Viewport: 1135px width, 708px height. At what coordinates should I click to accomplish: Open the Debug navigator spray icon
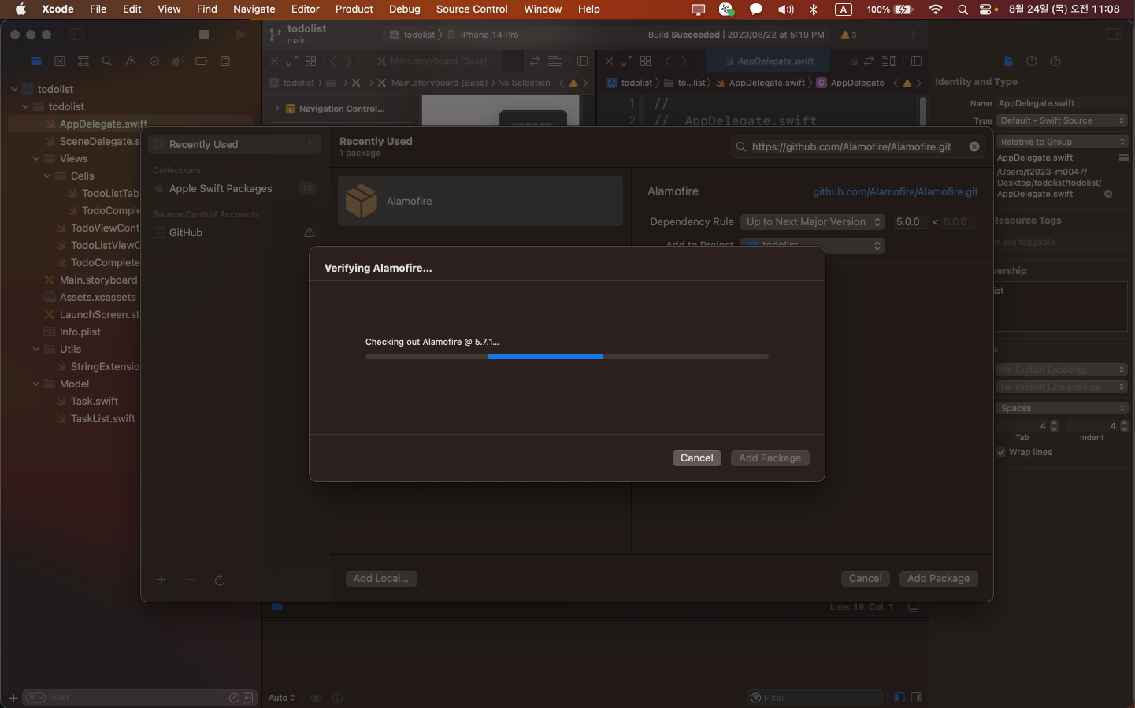[x=178, y=61]
